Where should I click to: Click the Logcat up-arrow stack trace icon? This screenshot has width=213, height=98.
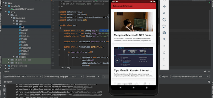click(x=4, y=94)
